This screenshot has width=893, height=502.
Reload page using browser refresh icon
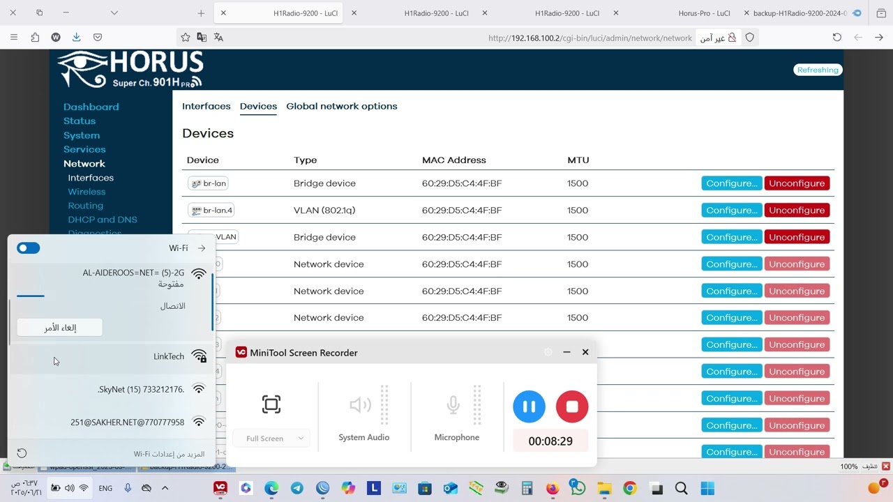(x=837, y=38)
